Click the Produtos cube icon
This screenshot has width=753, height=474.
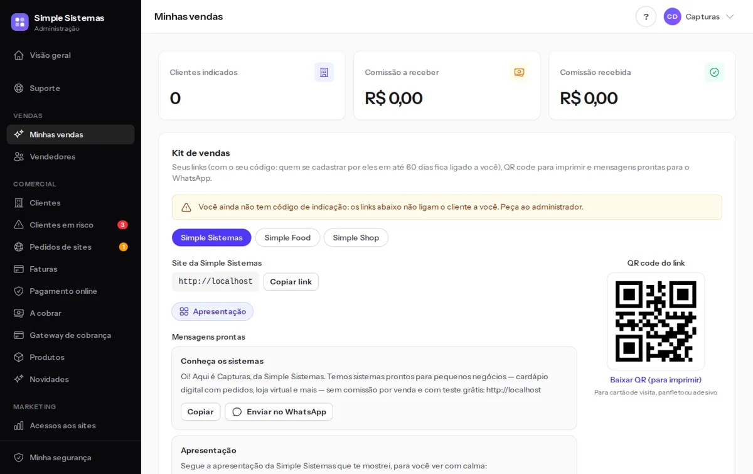pyautogui.click(x=19, y=357)
